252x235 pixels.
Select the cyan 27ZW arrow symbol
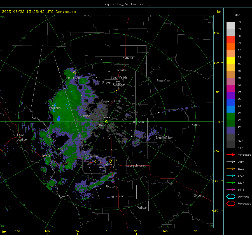click(x=231, y=175)
